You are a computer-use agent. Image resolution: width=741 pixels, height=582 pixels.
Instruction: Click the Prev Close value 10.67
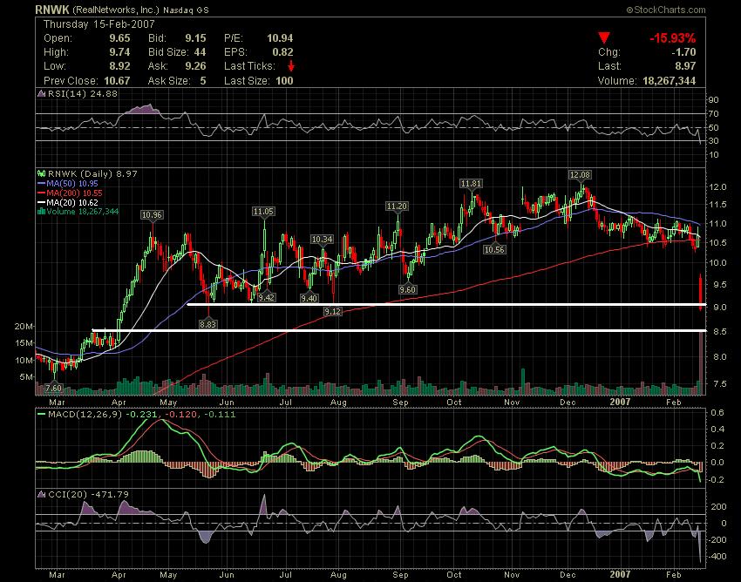pos(117,81)
